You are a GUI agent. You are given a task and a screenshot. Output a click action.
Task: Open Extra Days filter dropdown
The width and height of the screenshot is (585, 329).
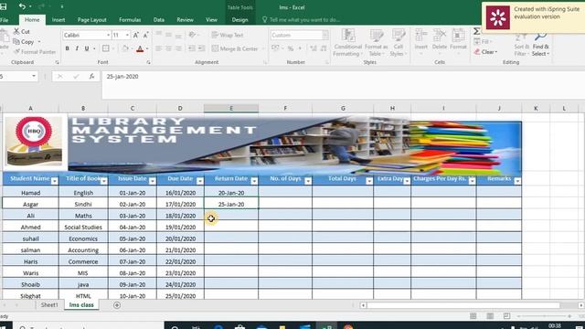(407, 181)
